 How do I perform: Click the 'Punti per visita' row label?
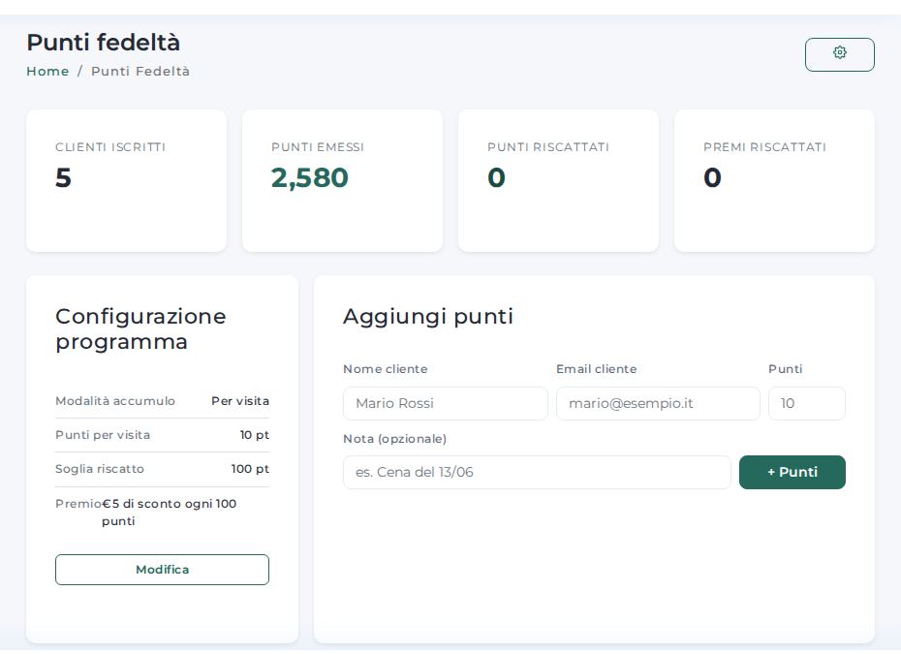[103, 435]
